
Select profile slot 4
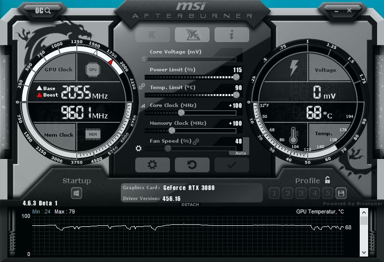(x=315, y=194)
